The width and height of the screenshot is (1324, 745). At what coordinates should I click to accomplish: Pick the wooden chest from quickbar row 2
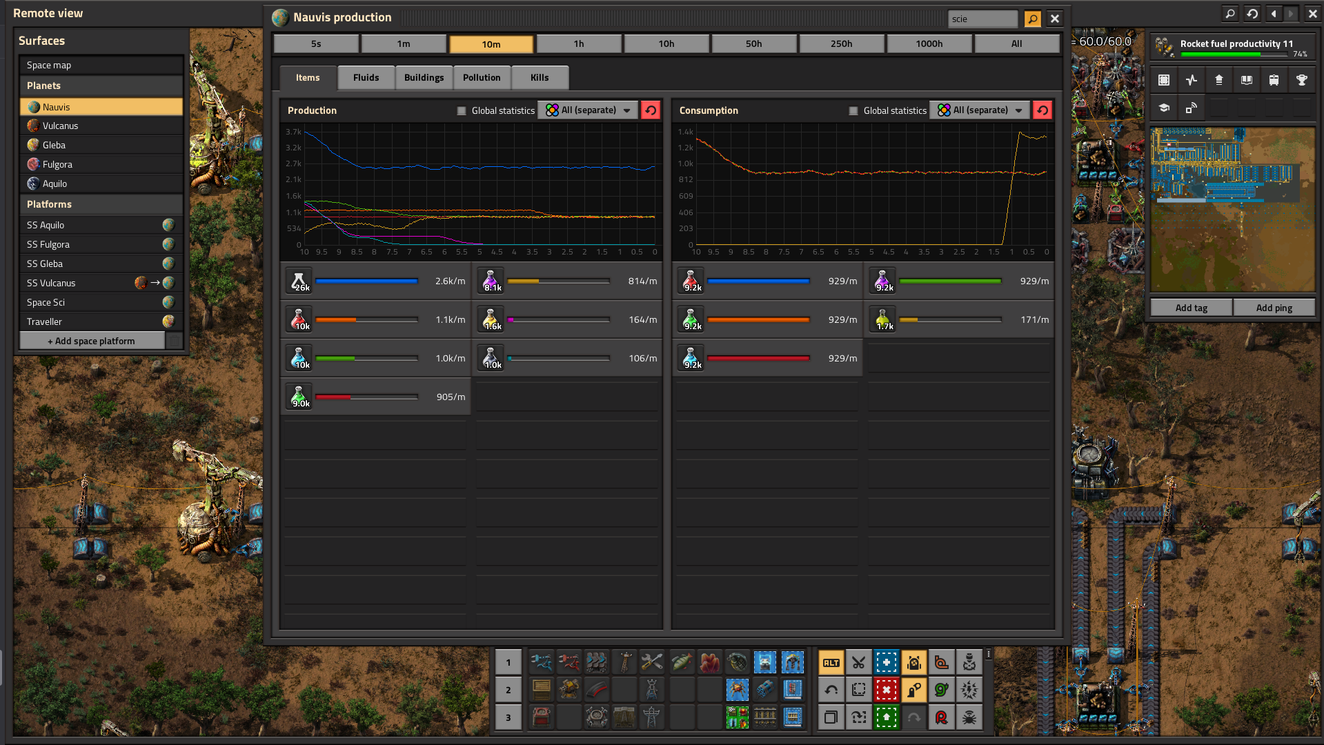(x=541, y=690)
